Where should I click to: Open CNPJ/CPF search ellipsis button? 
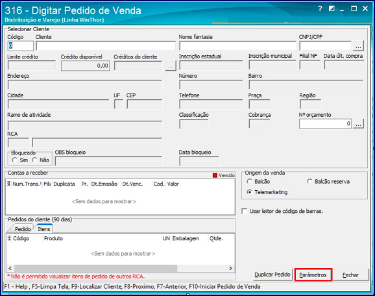click(x=358, y=45)
